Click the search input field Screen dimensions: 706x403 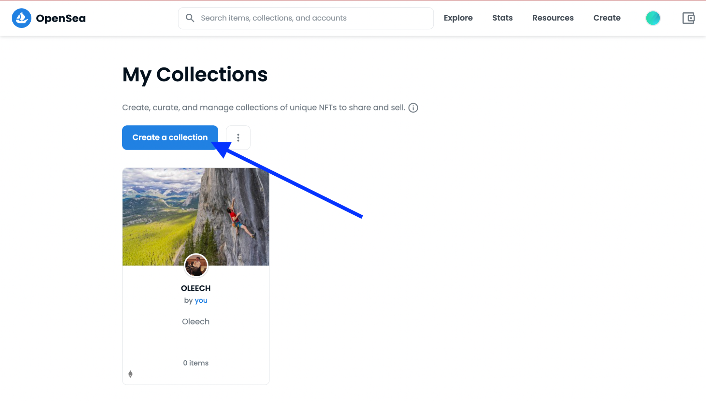coord(306,18)
